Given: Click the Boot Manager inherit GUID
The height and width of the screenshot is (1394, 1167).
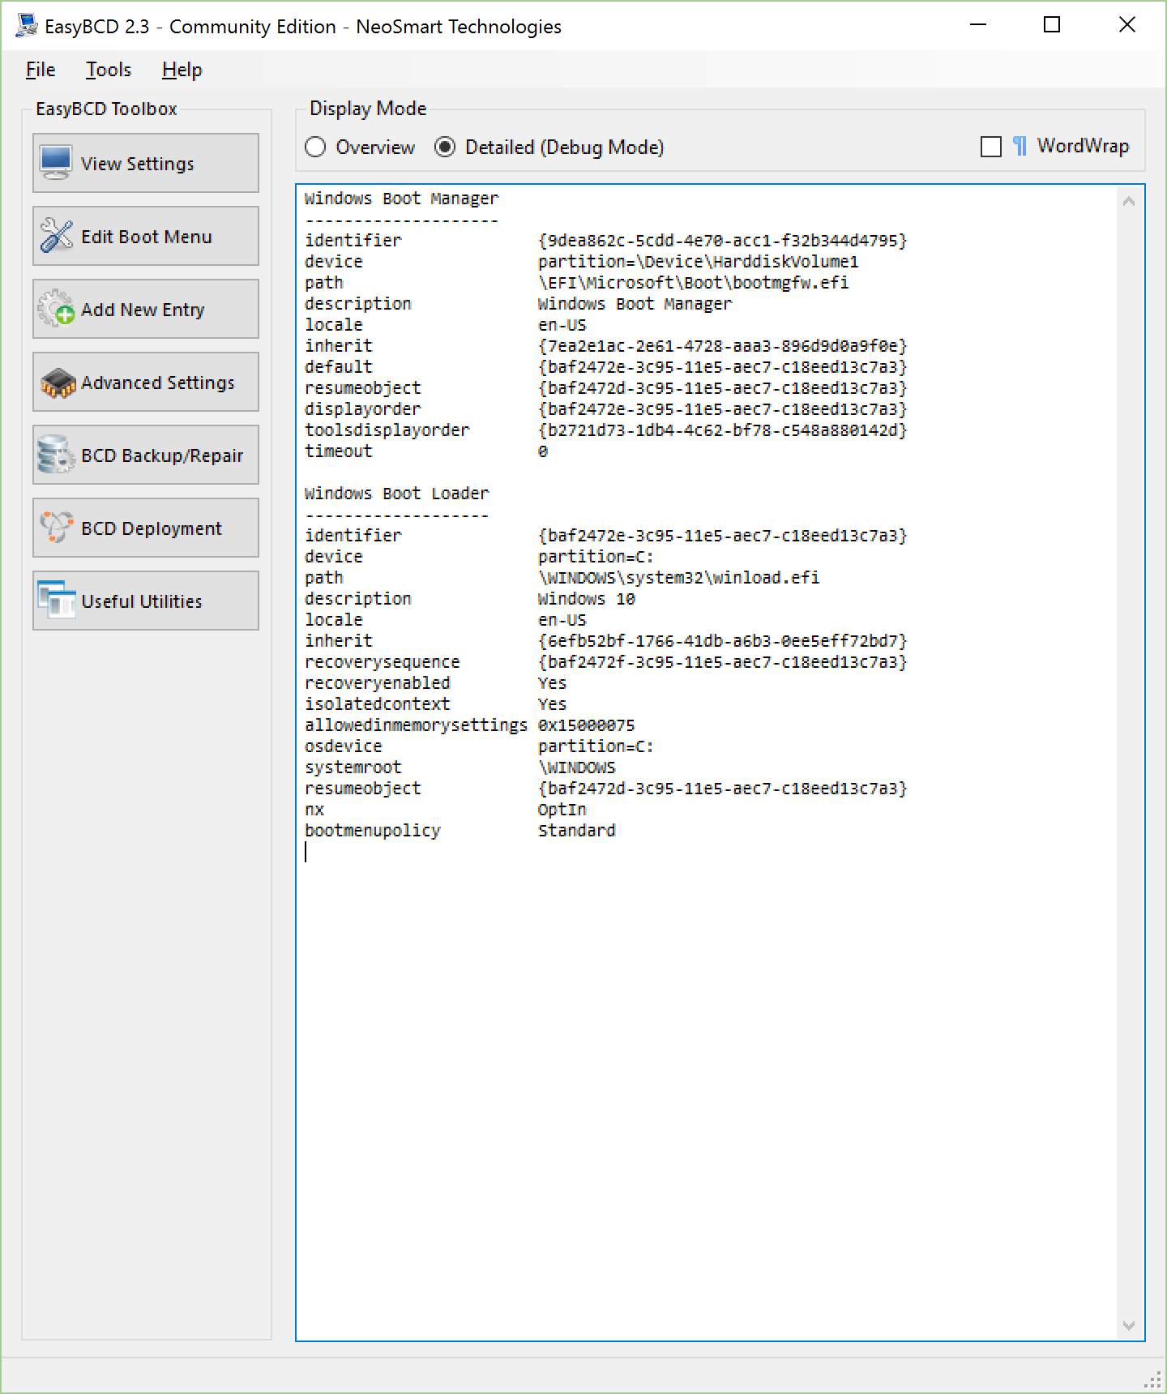Looking at the screenshot, I should point(723,346).
